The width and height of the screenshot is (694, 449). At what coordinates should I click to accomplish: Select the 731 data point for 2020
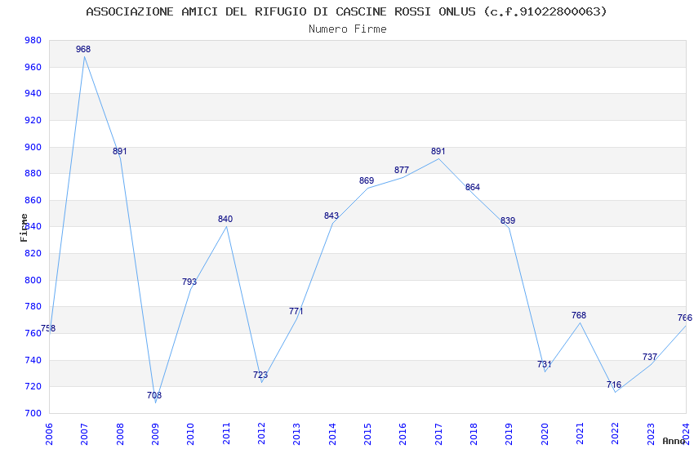click(x=545, y=365)
